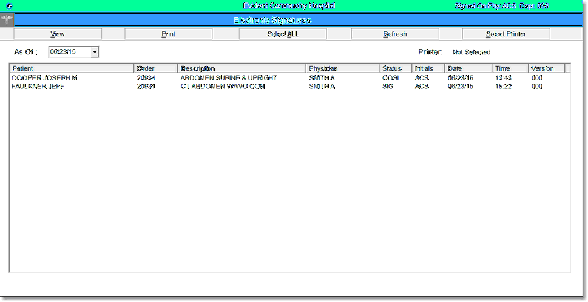Click the Physician column header

tap(342, 68)
